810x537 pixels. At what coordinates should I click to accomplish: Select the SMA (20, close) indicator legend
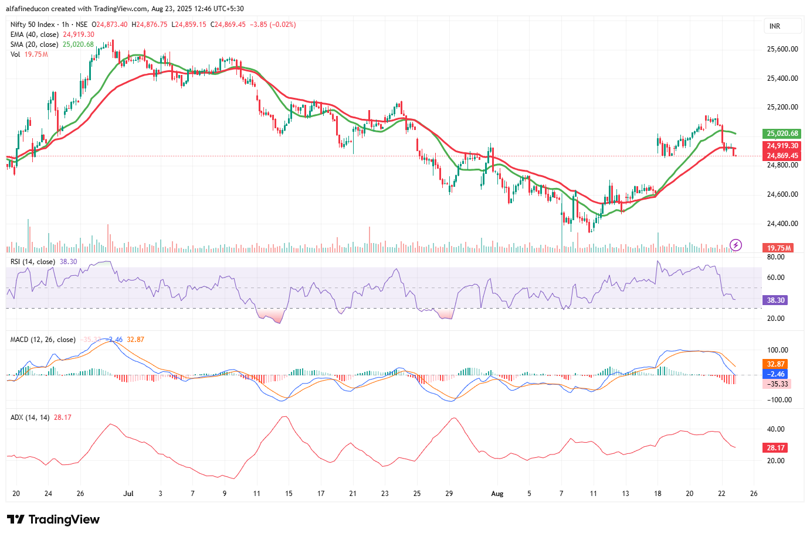point(34,45)
